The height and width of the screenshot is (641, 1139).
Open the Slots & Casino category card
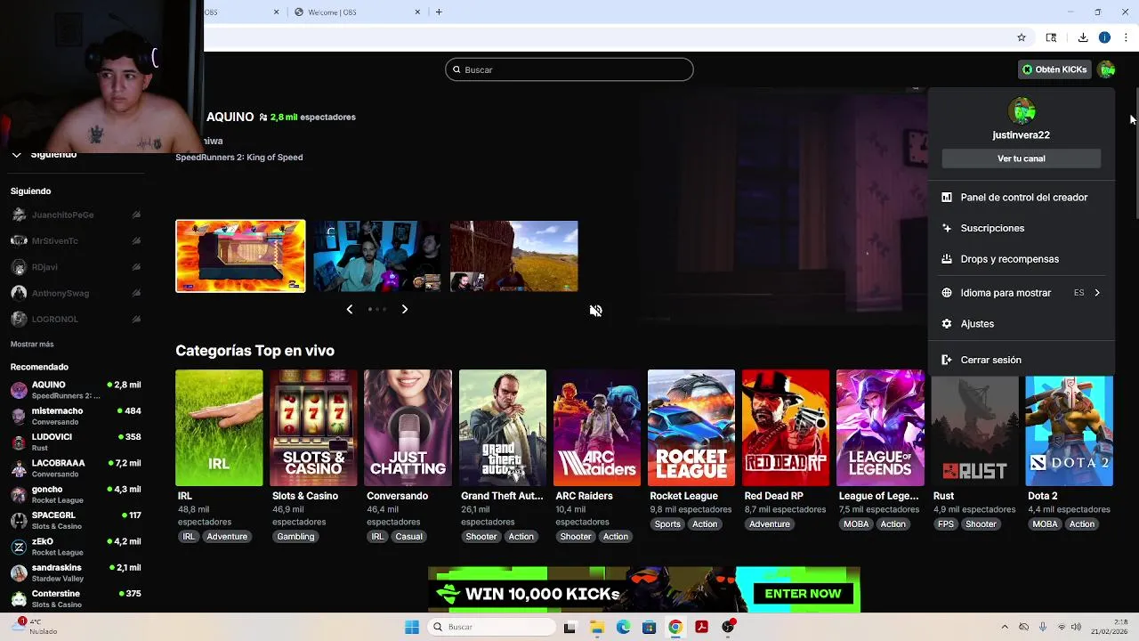tap(313, 428)
